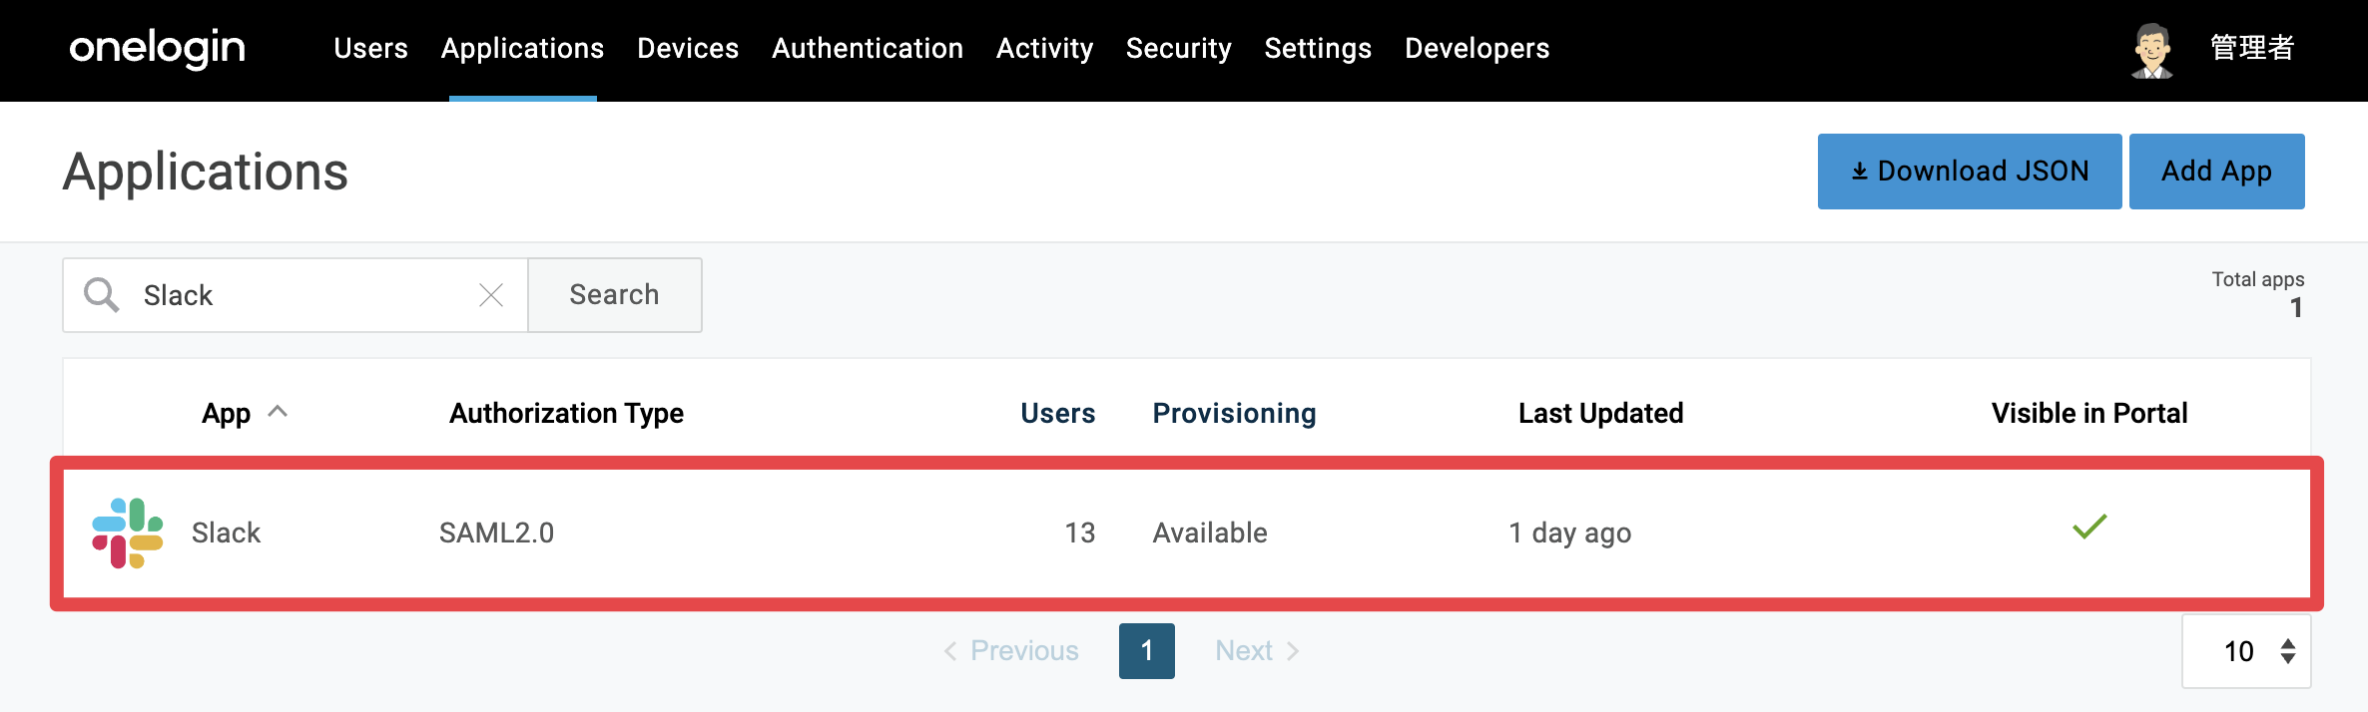Open the Security menu
This screenshot has height=712, width=2368.
pos(1179,48)
